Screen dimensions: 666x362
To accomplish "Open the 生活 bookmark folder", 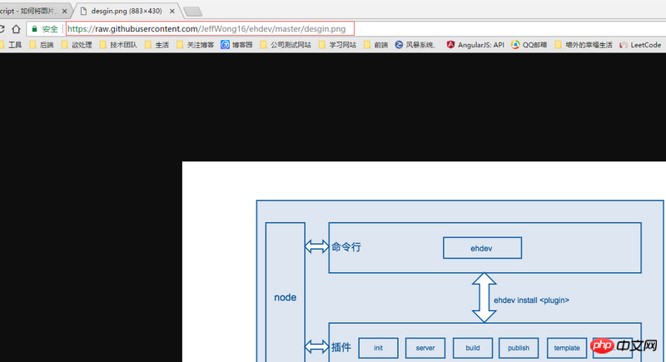I will (x=157, y=45).
